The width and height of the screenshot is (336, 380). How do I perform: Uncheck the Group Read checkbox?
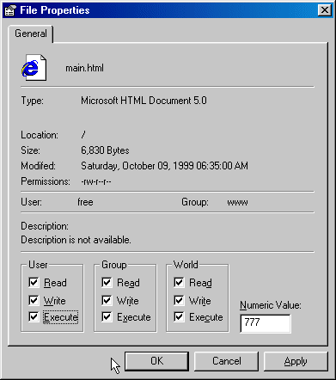pyautogui.click(x=107, y=283)
